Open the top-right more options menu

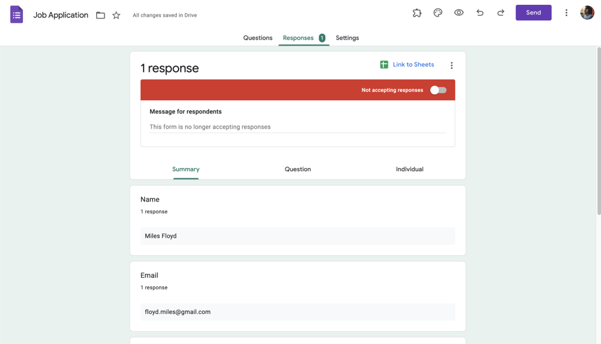click(x=566, y=13)
